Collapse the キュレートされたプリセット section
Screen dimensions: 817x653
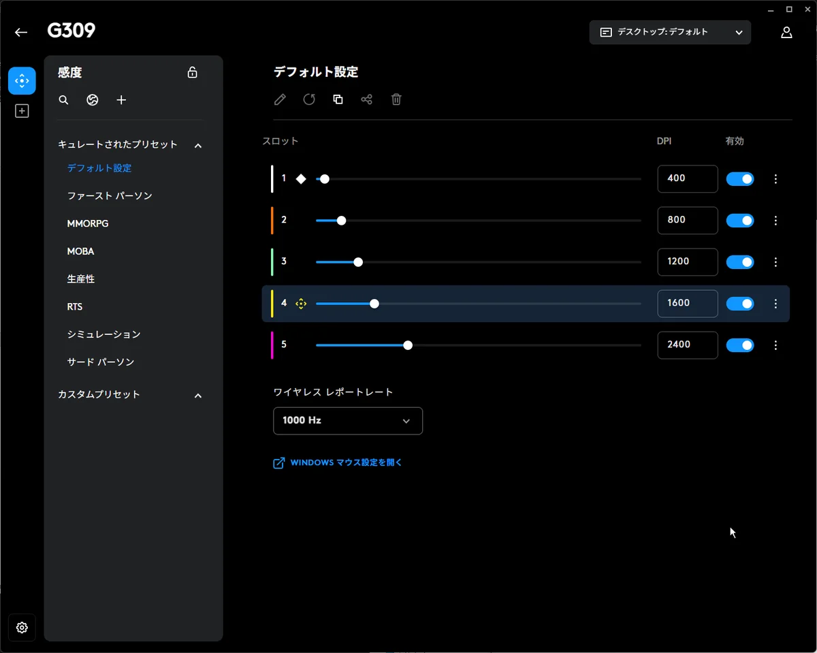[x=198, y=145]
